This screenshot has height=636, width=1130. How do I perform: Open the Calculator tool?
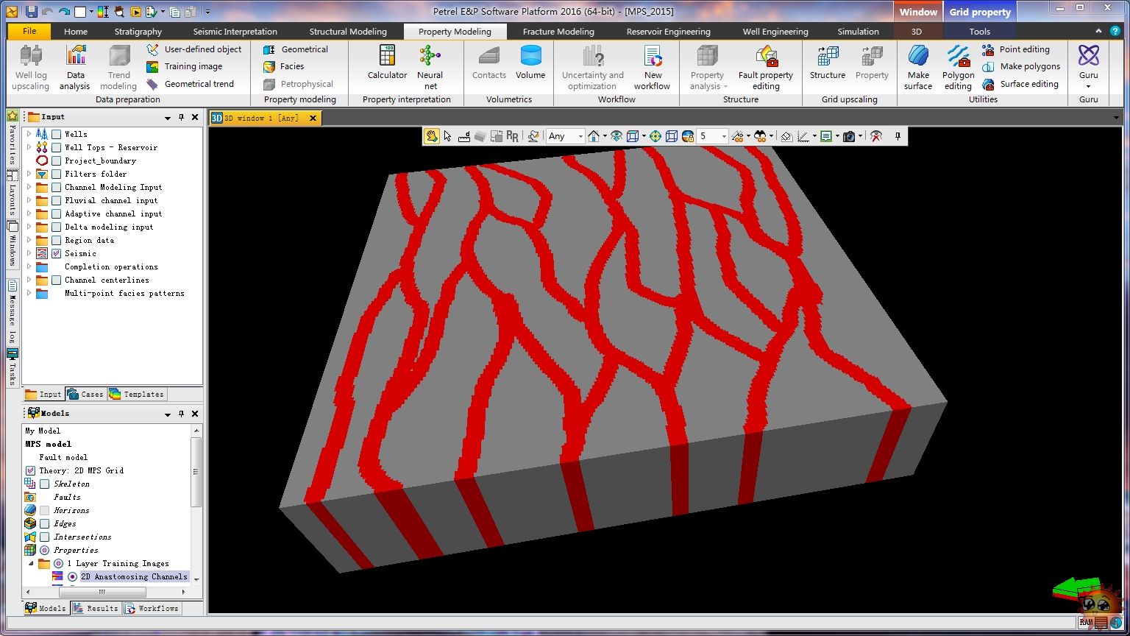tap(387, 63)
